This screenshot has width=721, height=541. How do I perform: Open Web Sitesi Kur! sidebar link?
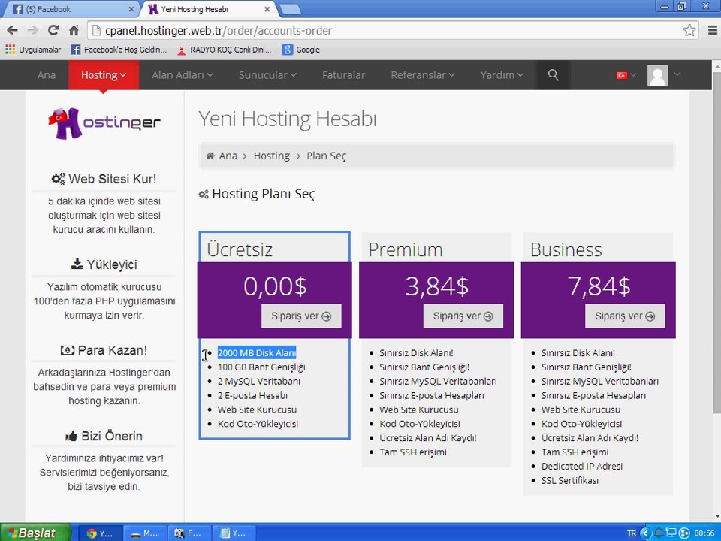(104, 179)
